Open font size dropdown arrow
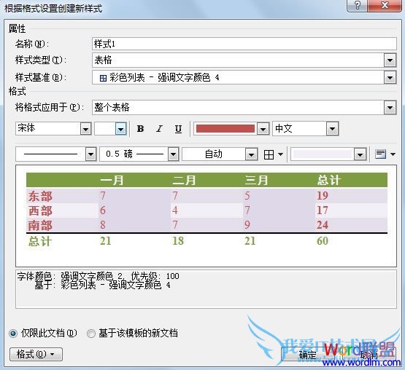Image resolution: width=405 pixels, height=370 pixels. point(120,128)
